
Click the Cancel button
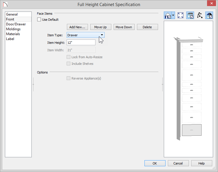[x=178, y=163]
